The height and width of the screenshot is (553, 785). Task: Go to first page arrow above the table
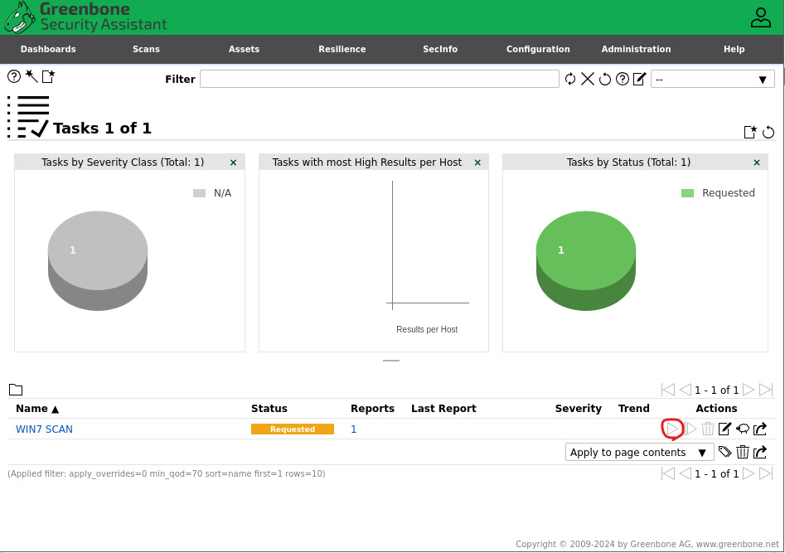click(x=668, y=389)
